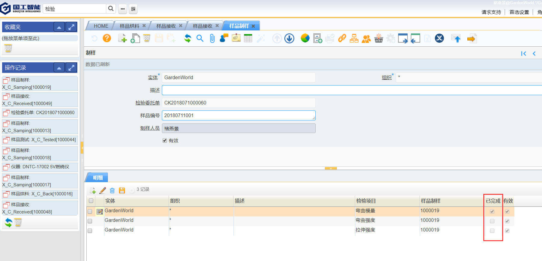The width and height of the screenshot is (542, 261).
Task: Click the blue trash Delete icon in detail toolbar
Action: tap(112, 190)
